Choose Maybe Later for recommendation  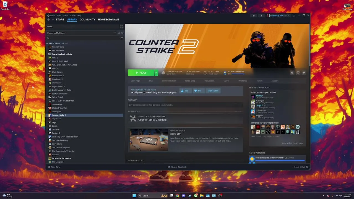[x=213, y=91]
